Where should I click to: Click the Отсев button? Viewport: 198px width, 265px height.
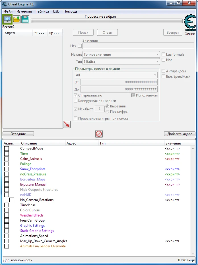click(x=107, y=33)
